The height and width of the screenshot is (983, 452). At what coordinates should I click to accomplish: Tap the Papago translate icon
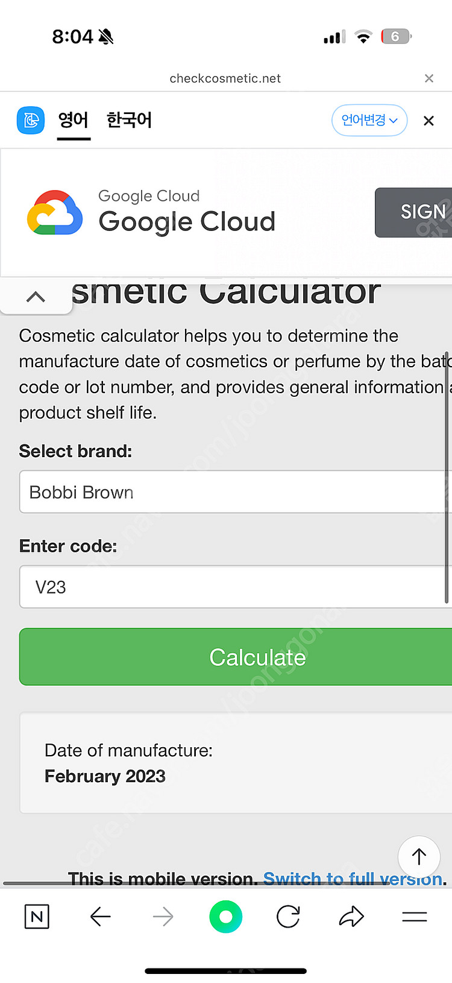[x=31, y=120]
